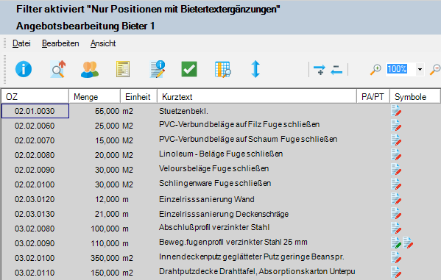Click the Symbole column header
Viewport: 441px width, 280px height.
(x=414, y=96)
